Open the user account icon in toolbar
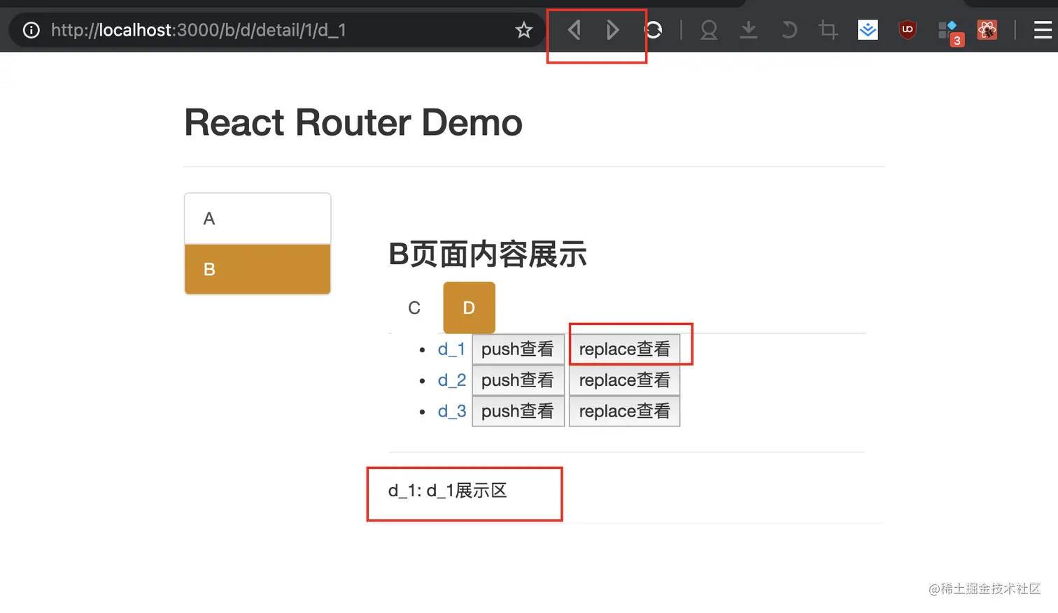The image size is (1058, 613). pyautogui.click(x=709, y=30)
